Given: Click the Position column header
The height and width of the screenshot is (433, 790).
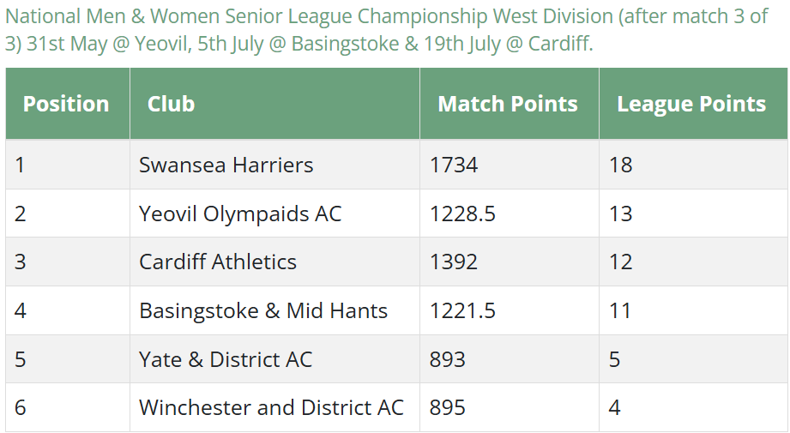Looking at the screenshot, I should click(66, 104).
